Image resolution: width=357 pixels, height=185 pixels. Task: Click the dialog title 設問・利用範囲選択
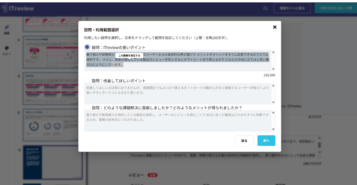102,30
